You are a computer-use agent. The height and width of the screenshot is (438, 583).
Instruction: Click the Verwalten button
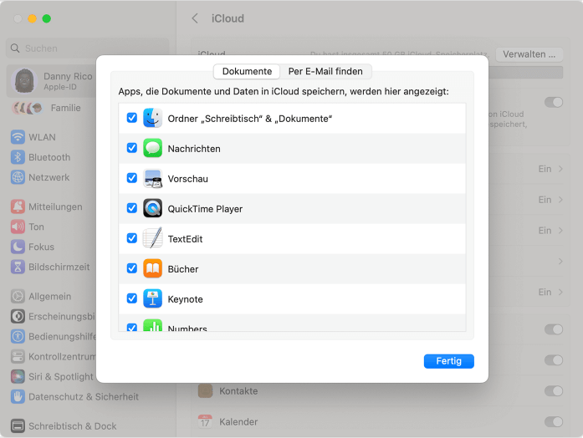click(x=529, y=54)
